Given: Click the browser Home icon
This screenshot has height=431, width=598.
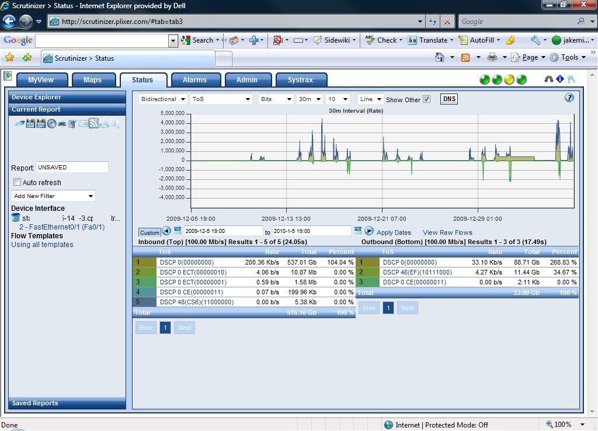Looking at the screenshot, I should point(440,57).
